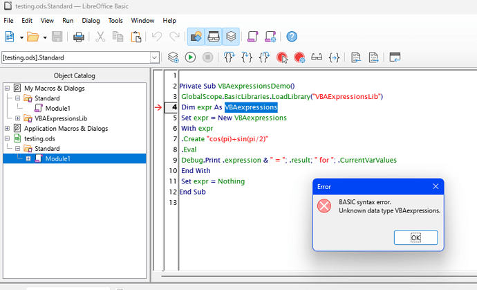Open the library selector combo box
The height and width of the screenshot is (290, 477).
point(81,57)
